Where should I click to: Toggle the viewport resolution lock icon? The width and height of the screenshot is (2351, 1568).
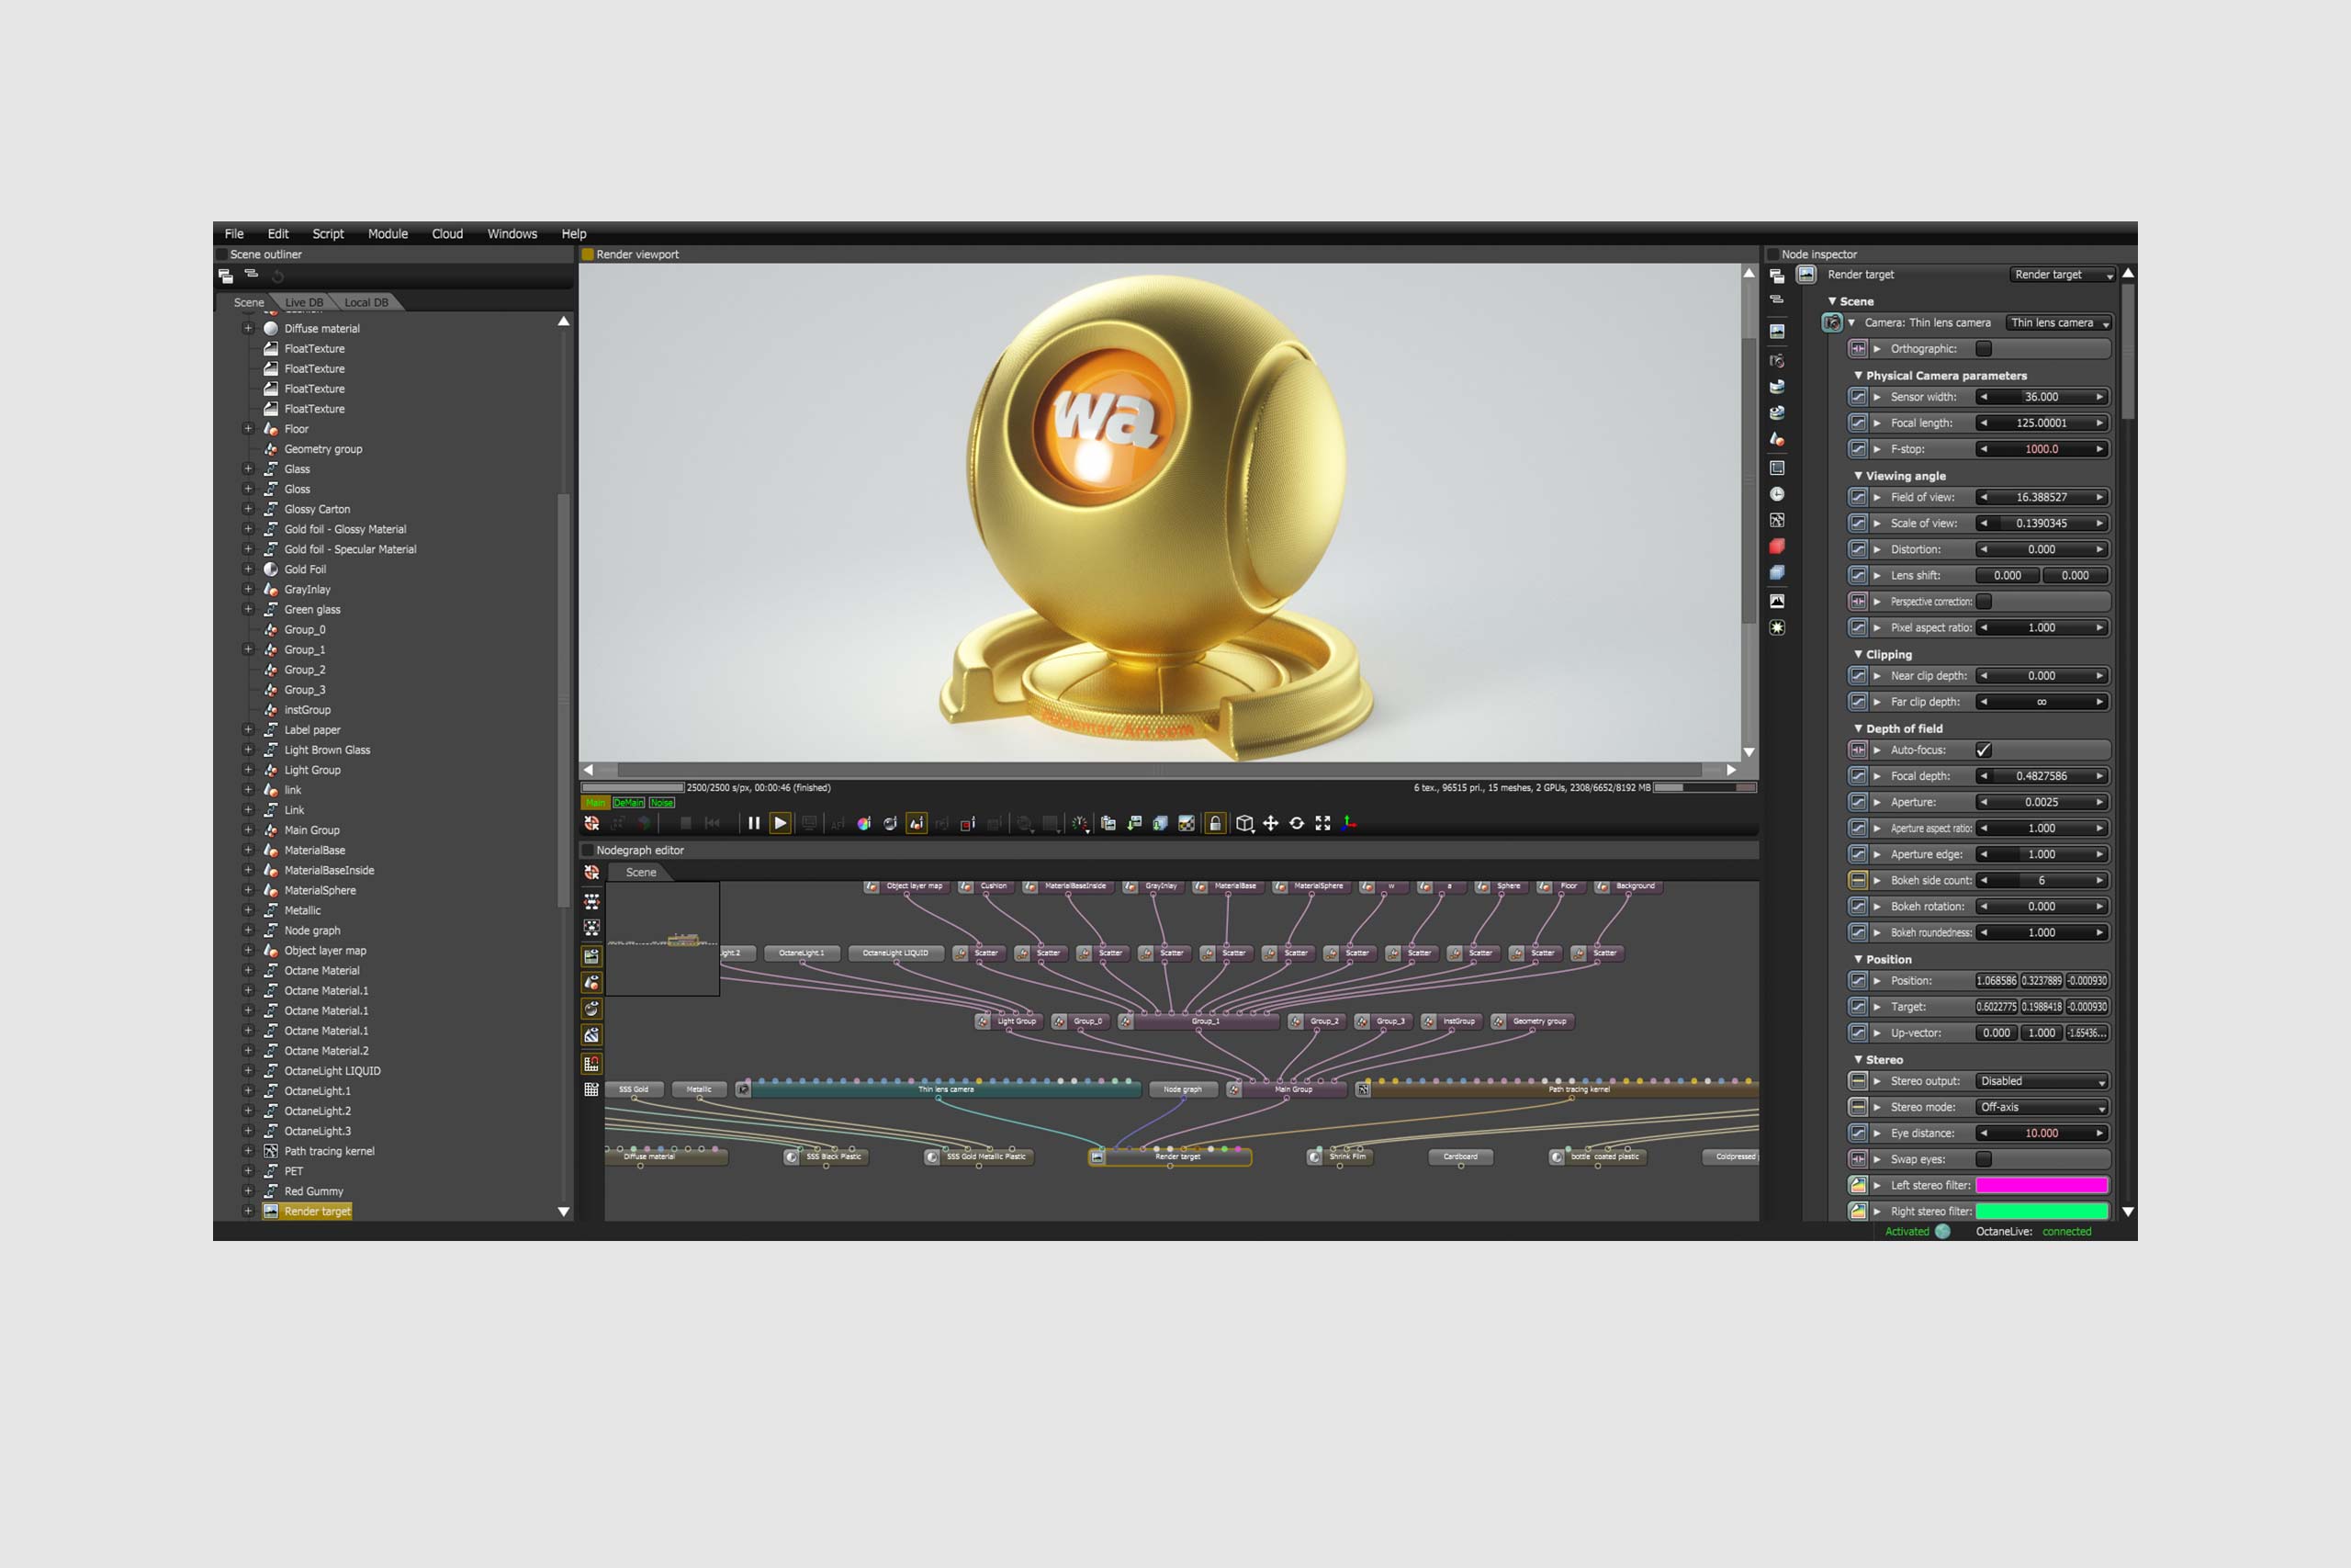(1216, 823)
